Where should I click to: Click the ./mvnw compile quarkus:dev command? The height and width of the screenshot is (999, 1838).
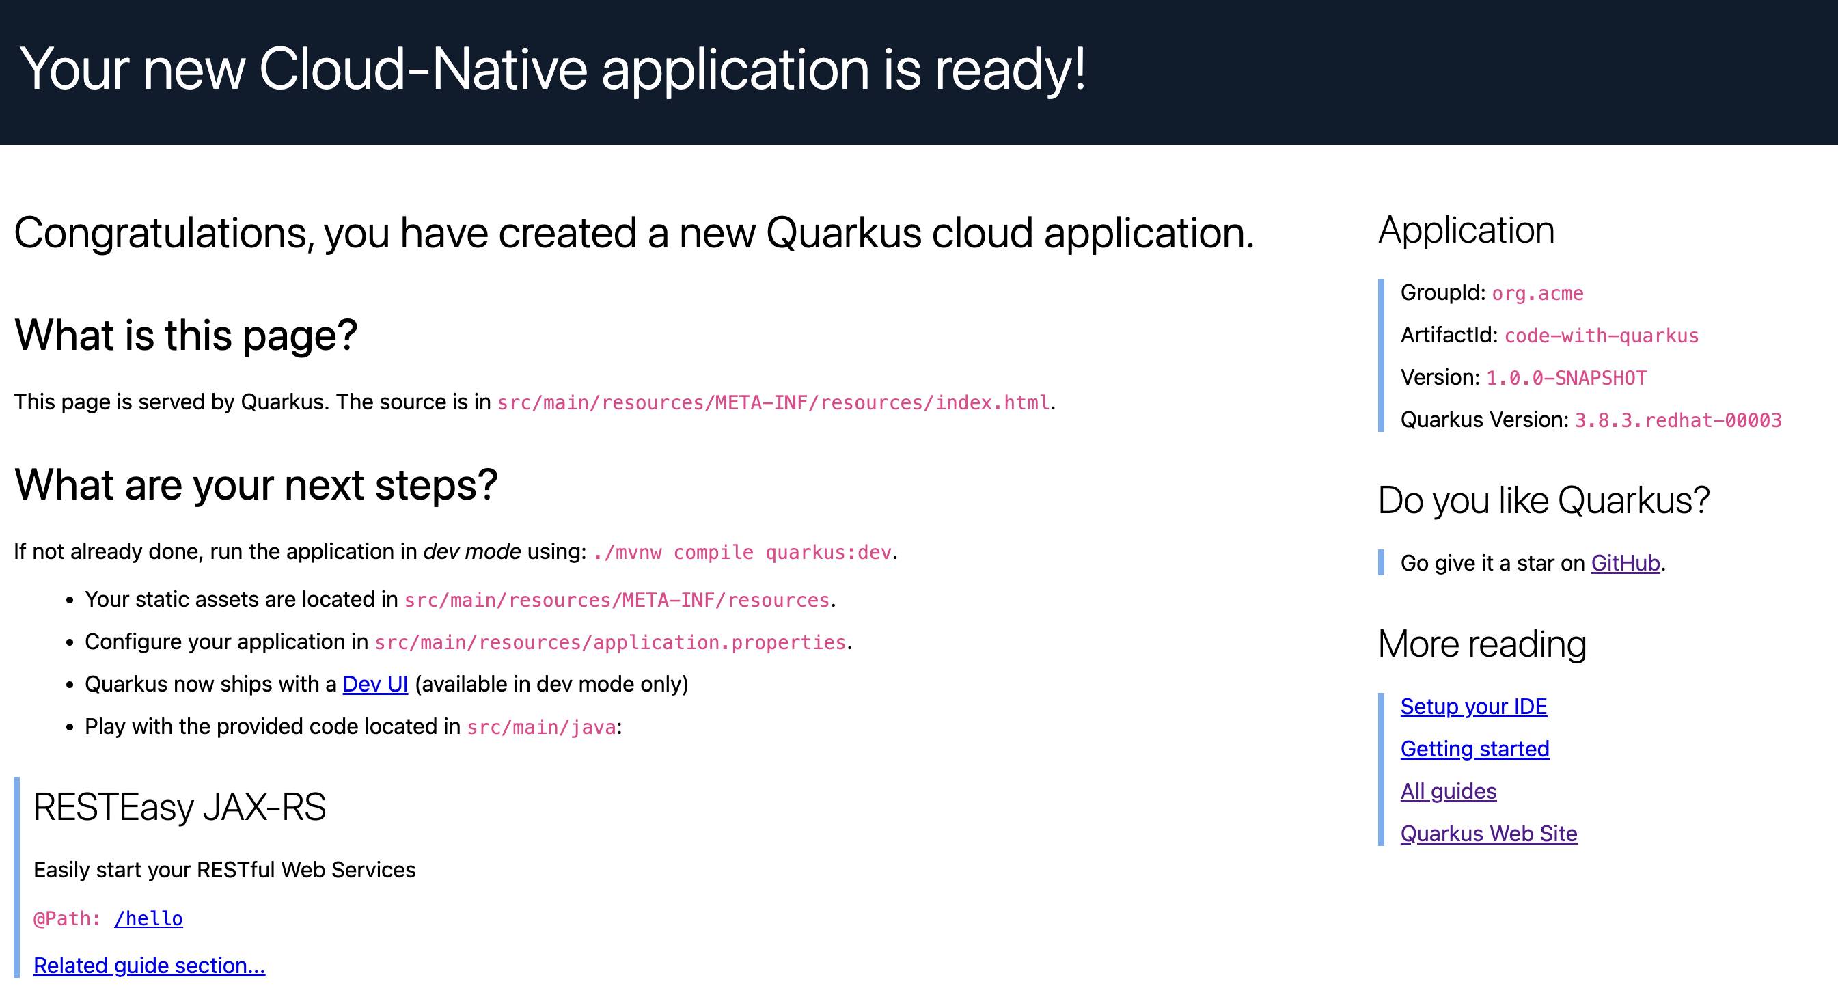point(742,552)
